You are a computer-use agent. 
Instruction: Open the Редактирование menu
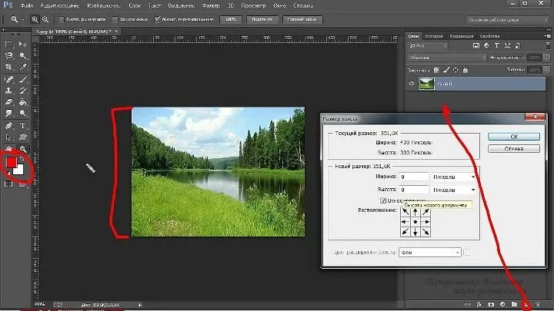click(60, 5)
